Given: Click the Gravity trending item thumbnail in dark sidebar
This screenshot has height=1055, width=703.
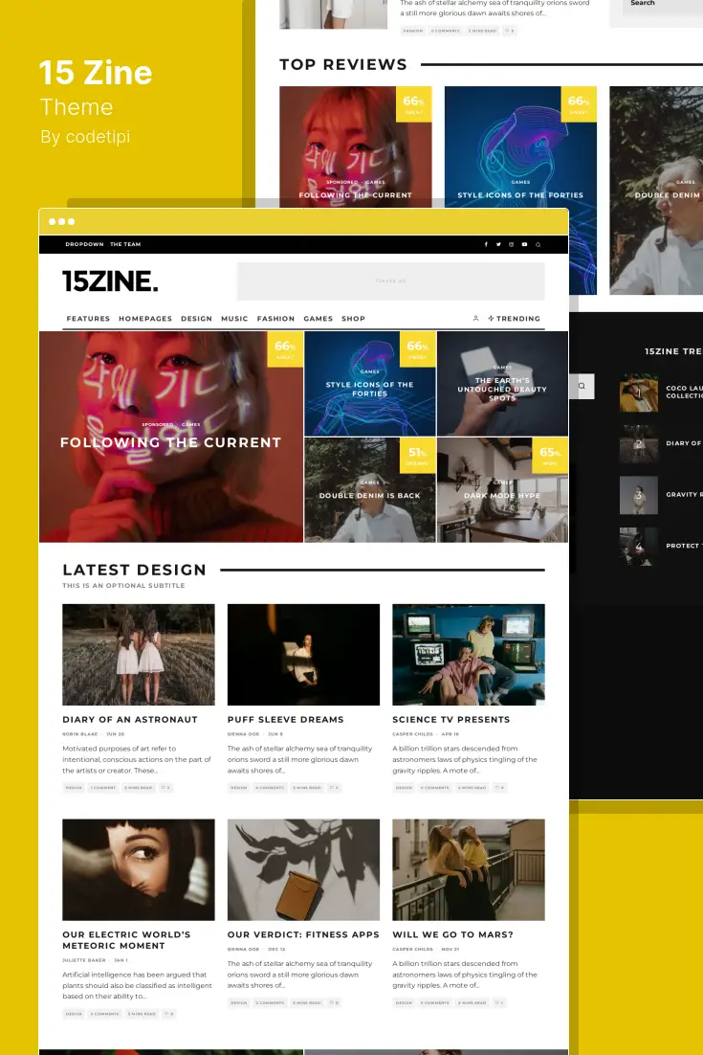Looking at the screenshot, I should 639,495.
